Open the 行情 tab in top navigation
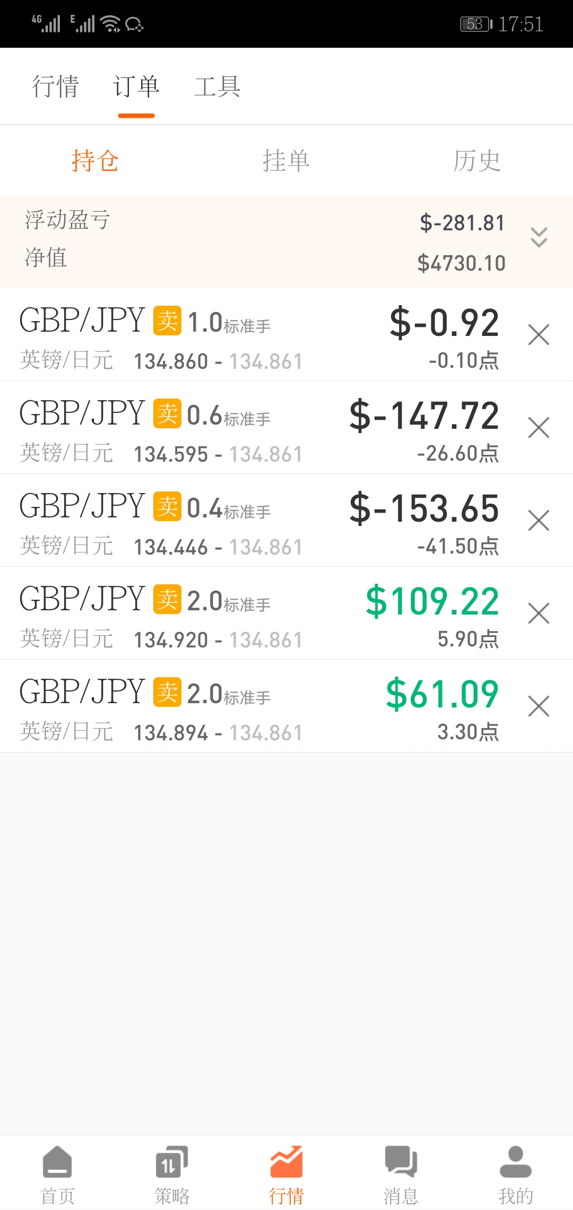Screen dimensions: 573x1210 click(55, 87)
